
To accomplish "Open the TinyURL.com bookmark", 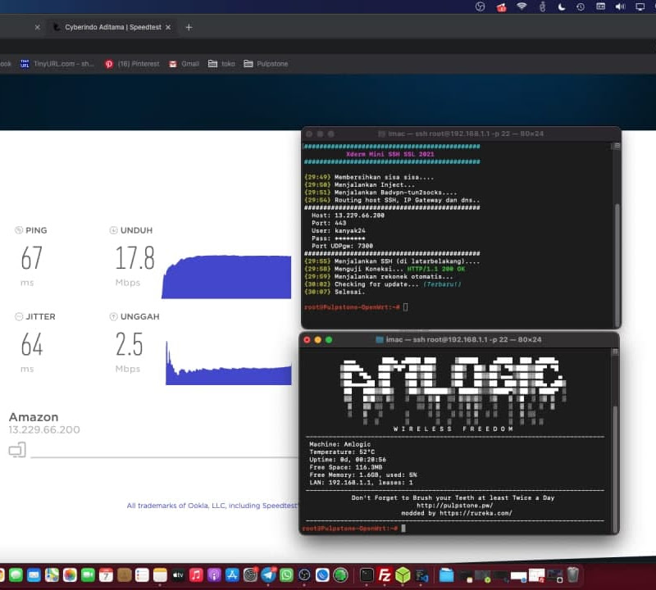I will pyautogui.click(x=57, y=64).
